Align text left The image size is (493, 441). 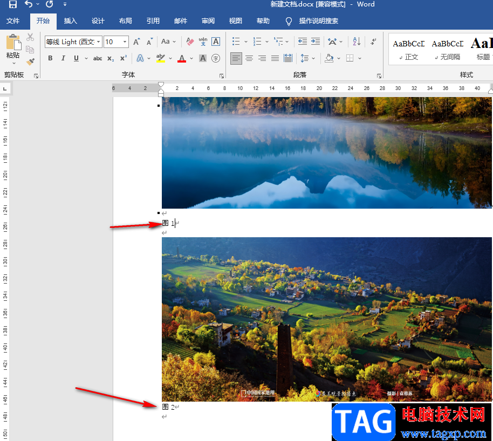236,58
